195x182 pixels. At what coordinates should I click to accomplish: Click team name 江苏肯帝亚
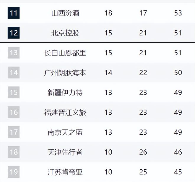[65, 172]
